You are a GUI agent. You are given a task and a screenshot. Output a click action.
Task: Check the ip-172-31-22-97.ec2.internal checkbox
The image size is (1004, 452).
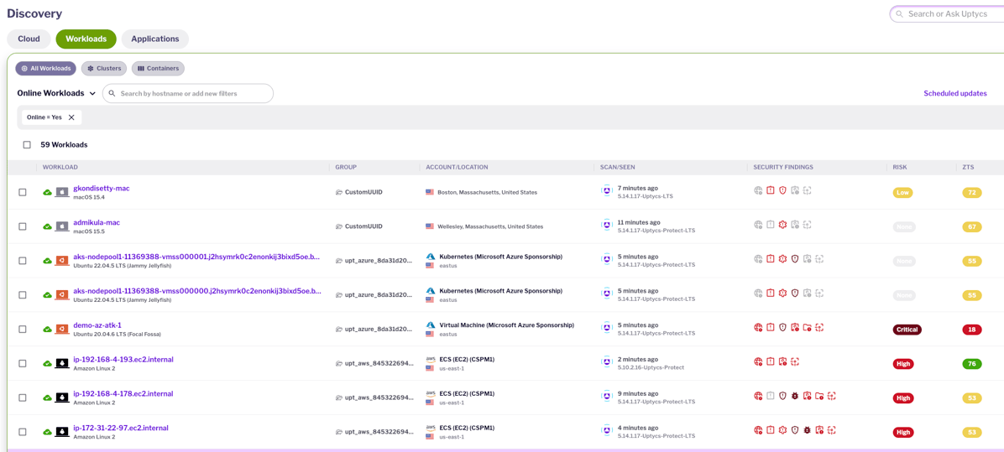pyautogui.click(x=23, y=432)
